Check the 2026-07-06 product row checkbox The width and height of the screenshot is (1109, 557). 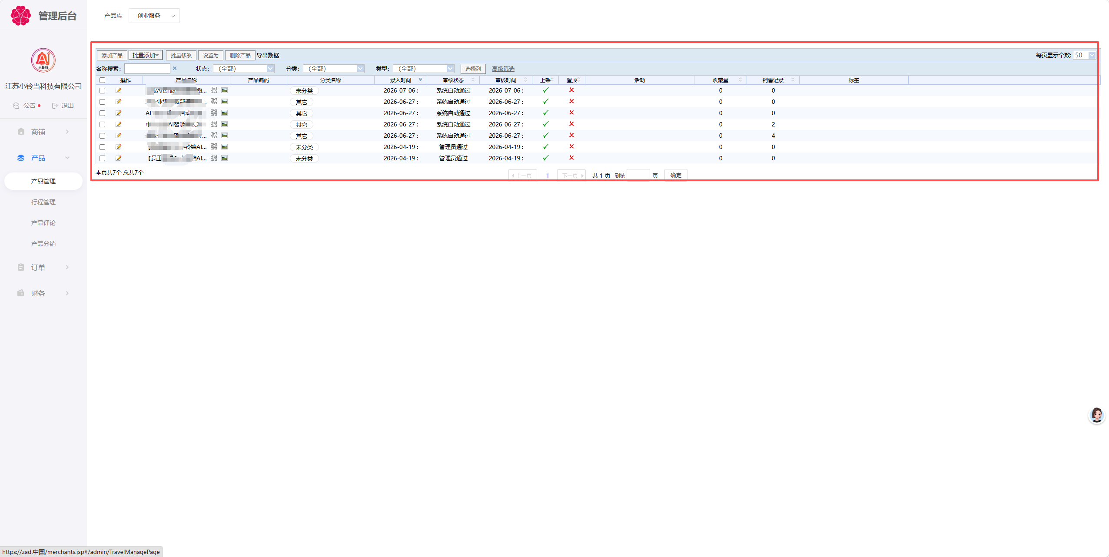click(x=102, y=90)
